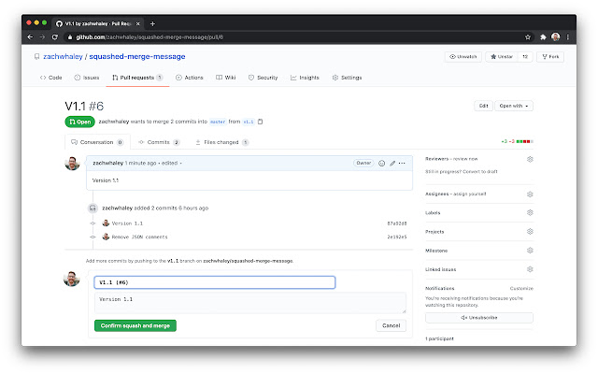
Task: Open the repository Settings tab
Action: click(347, 78)
